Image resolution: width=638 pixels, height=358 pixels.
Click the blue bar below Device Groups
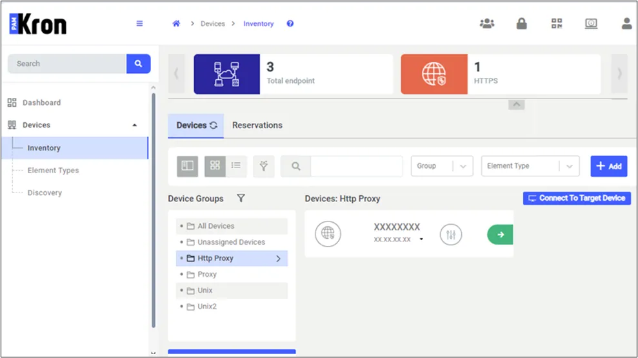click(232, 352)
